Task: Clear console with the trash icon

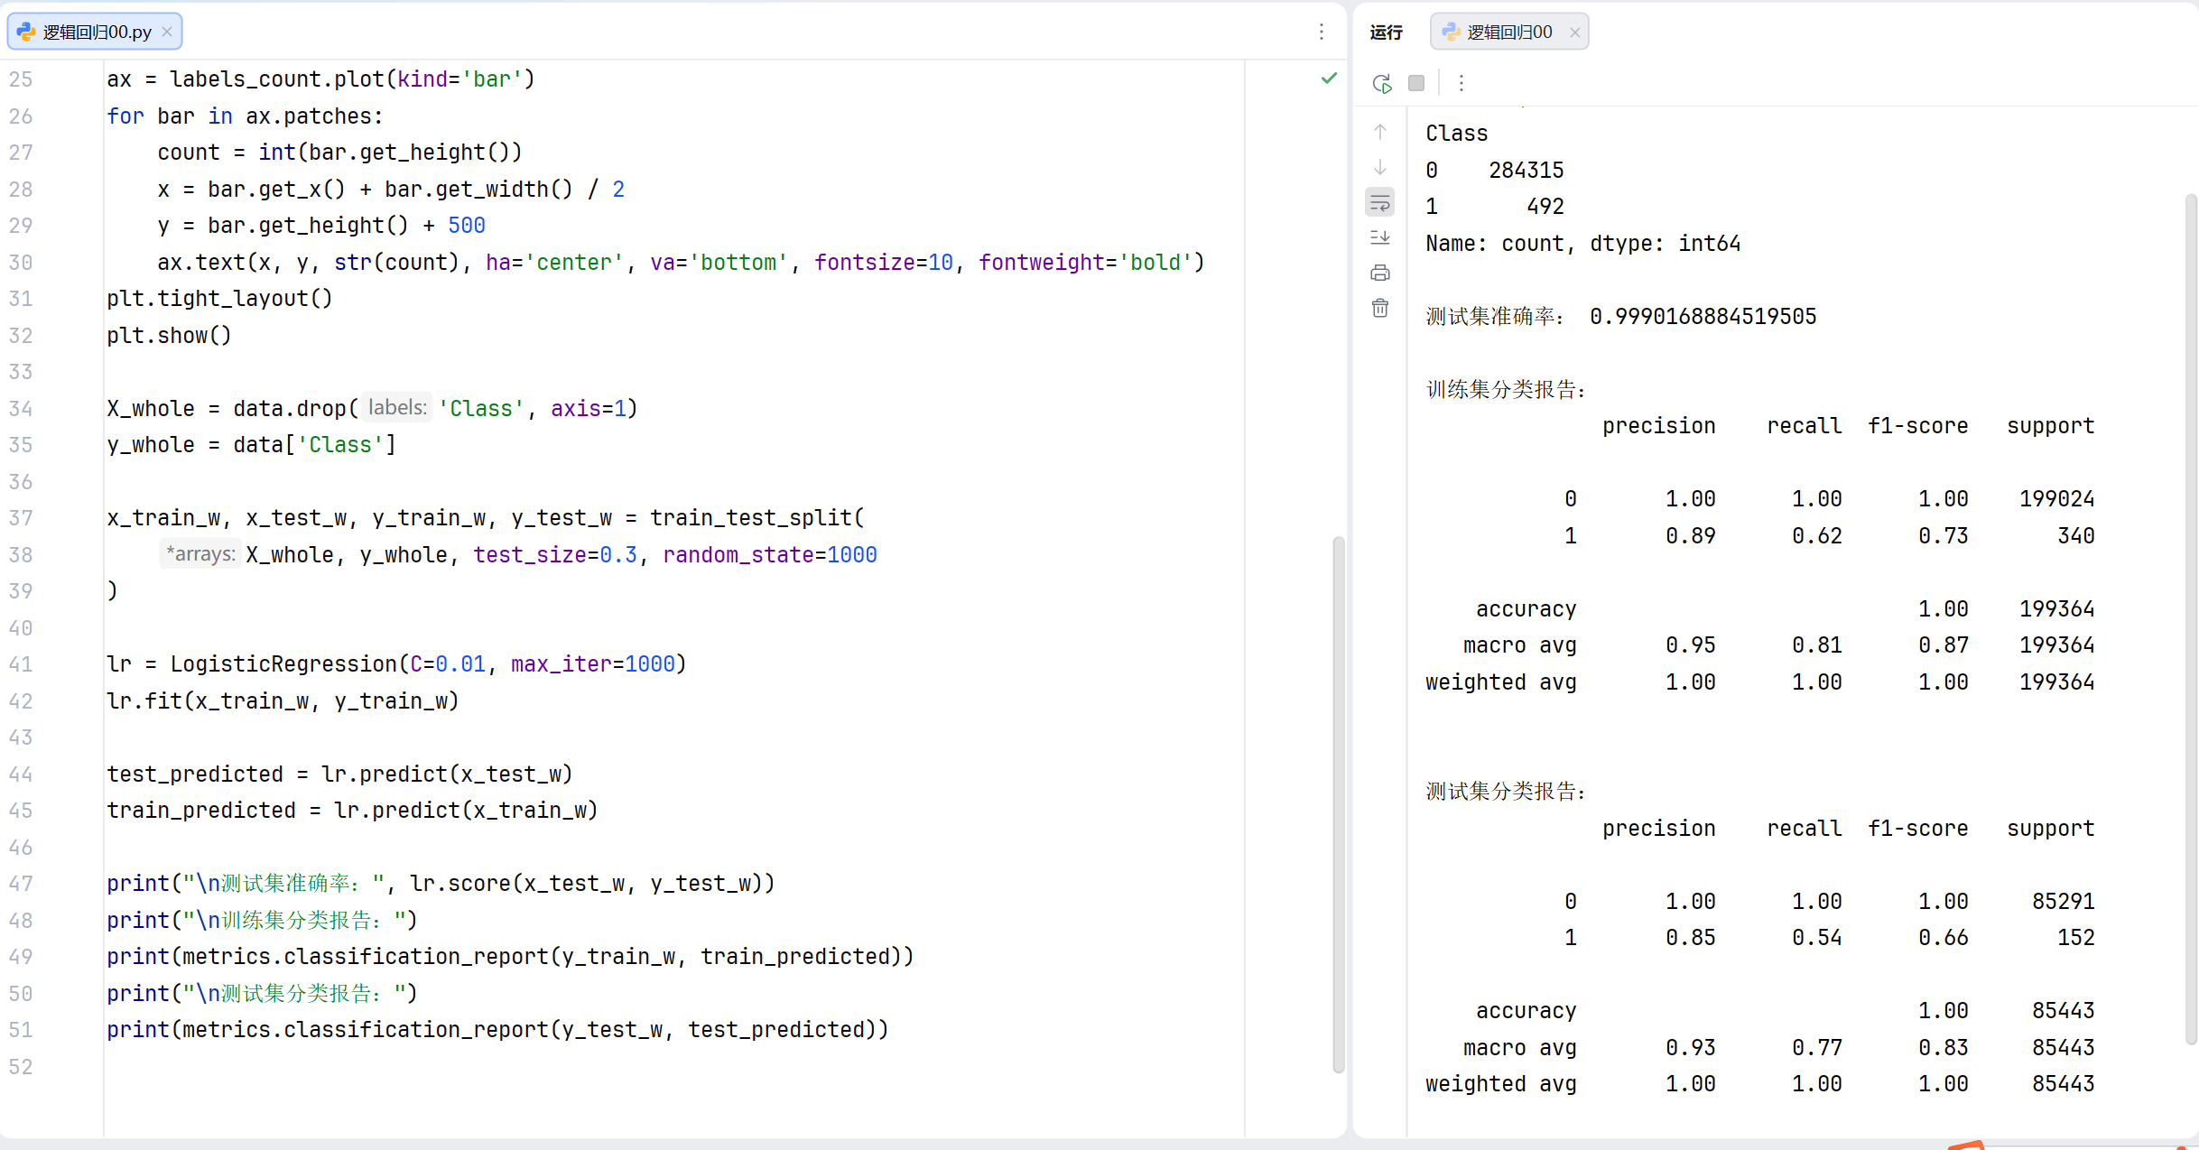Action: click(1380, 309)
